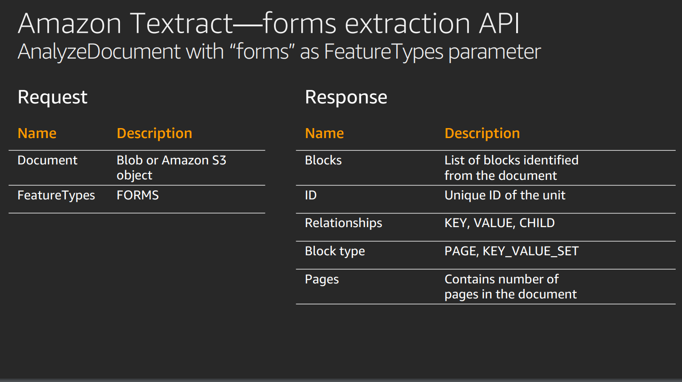Select the Blocks row label
The image size is (682, 382).
323,160
